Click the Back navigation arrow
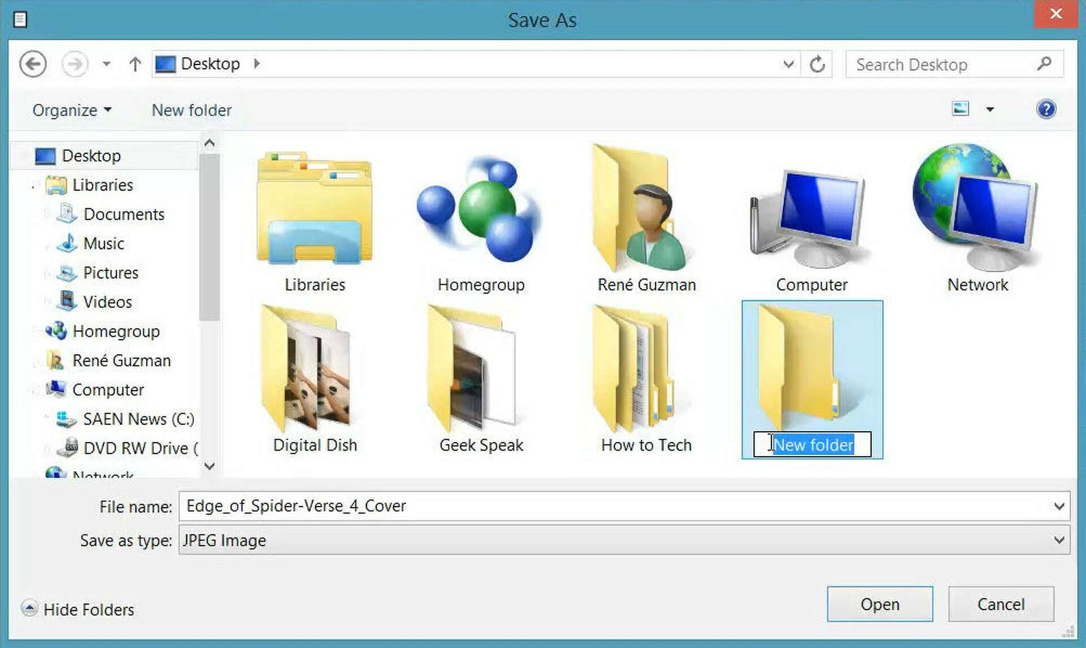1086x648 pixels. point(33,64)
